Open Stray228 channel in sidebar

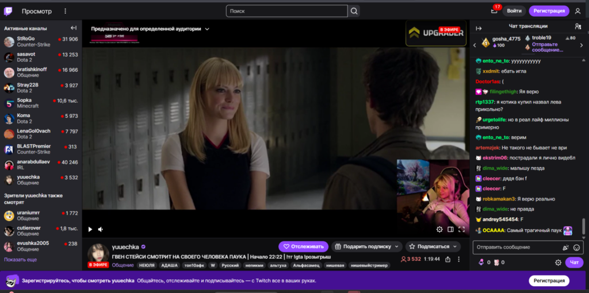coord(41,88)
